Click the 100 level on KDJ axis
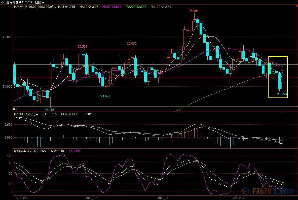This screenshot has width=298, height=200. (10, 156)
